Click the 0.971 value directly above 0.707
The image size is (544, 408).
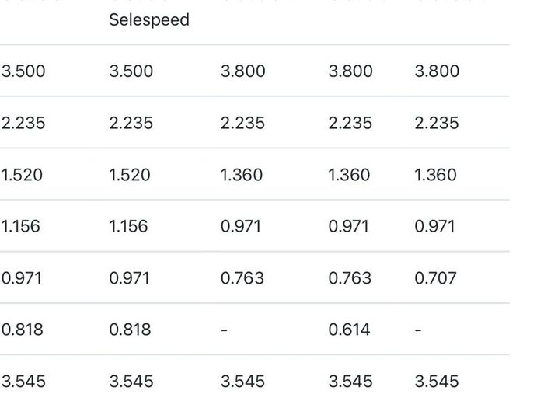[x=434, y=226]
